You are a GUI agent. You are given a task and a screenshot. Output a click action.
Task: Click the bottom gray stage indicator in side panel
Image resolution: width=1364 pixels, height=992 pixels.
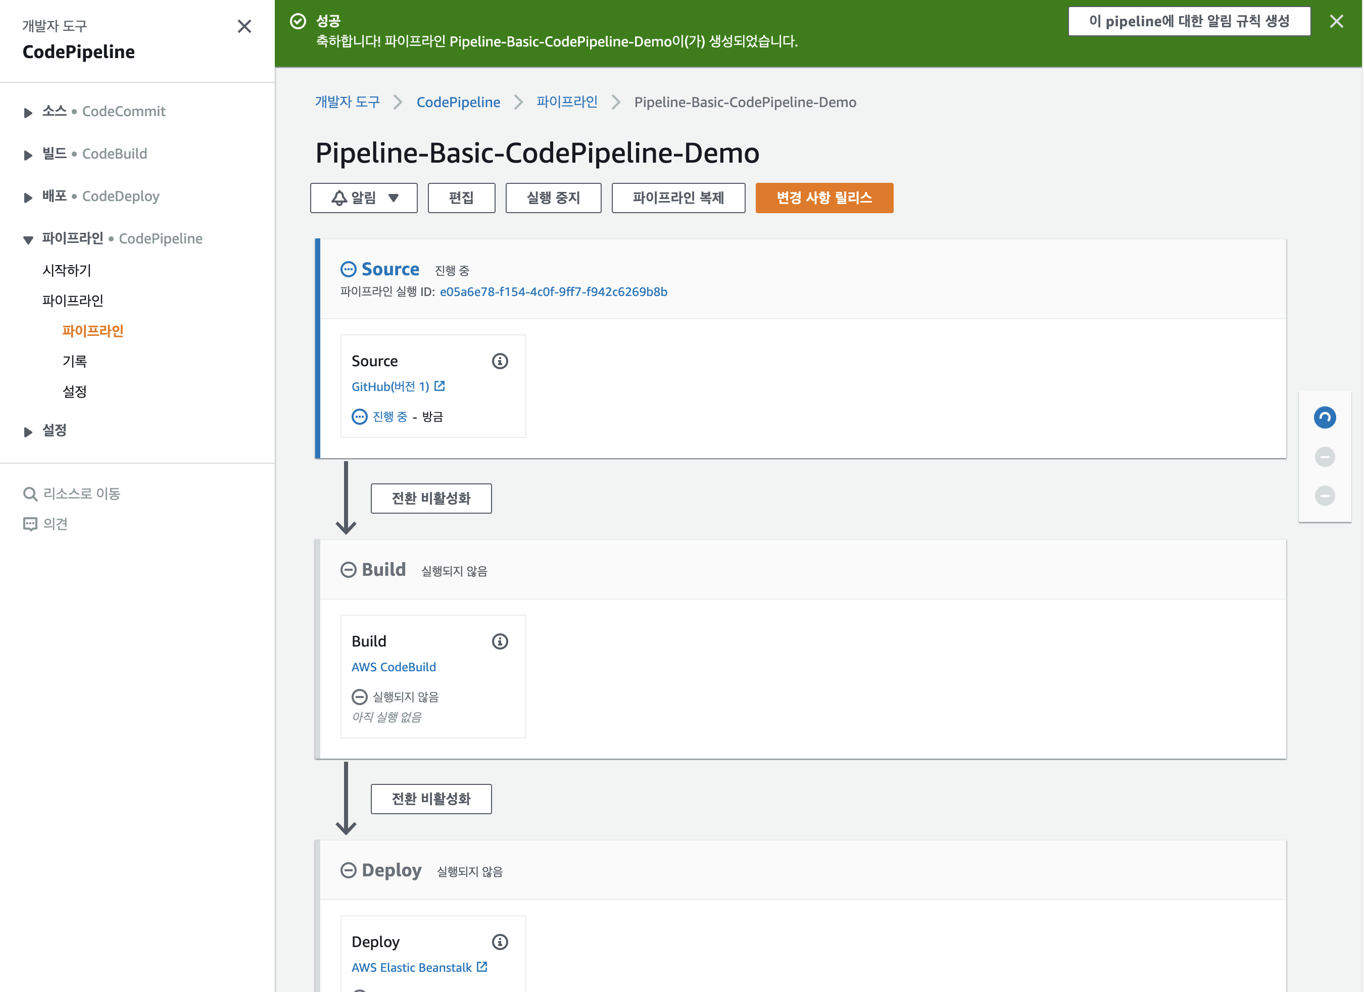(x=1324, y=495)
